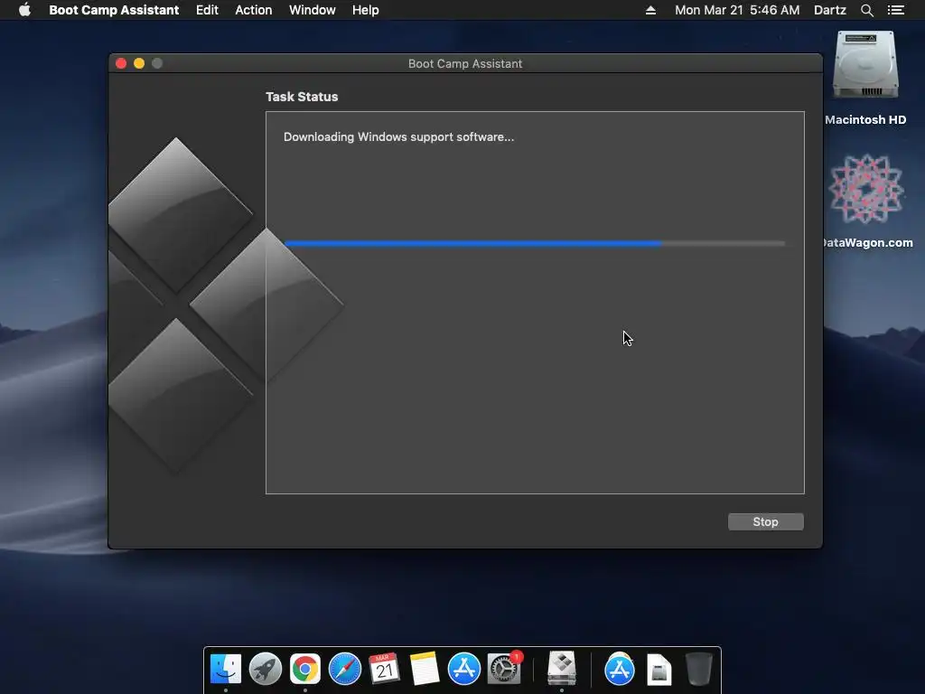
Task: Open Trash in the dock
Action: point(699,669)
